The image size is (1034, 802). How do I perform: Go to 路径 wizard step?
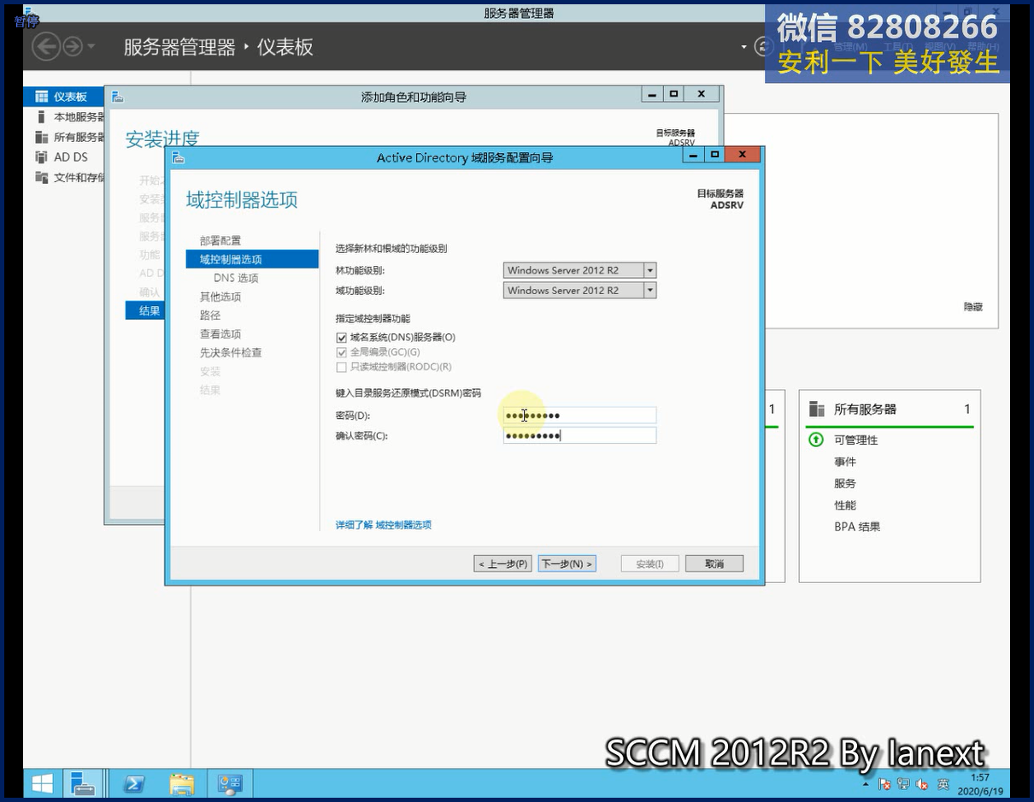210,315
